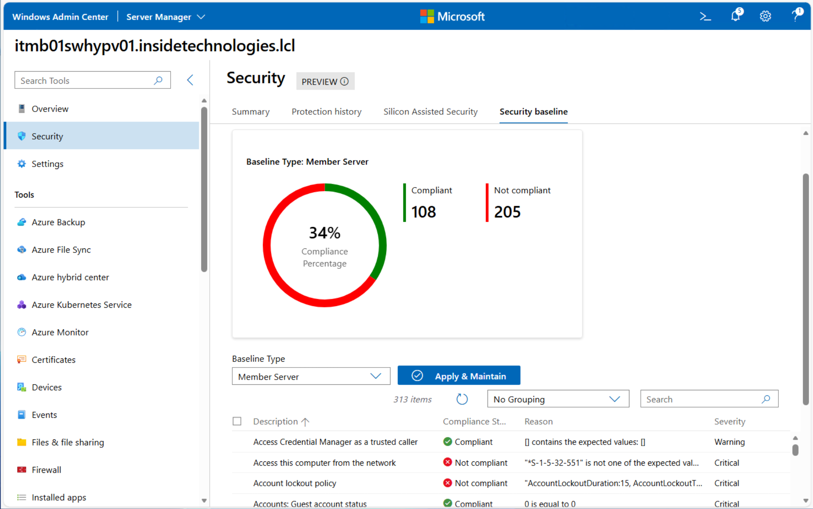The height and width of the screenshot is (509, 813).
Task: Switch to the Protection history tab
Action: pyautogui.click(x=326, y=112)
